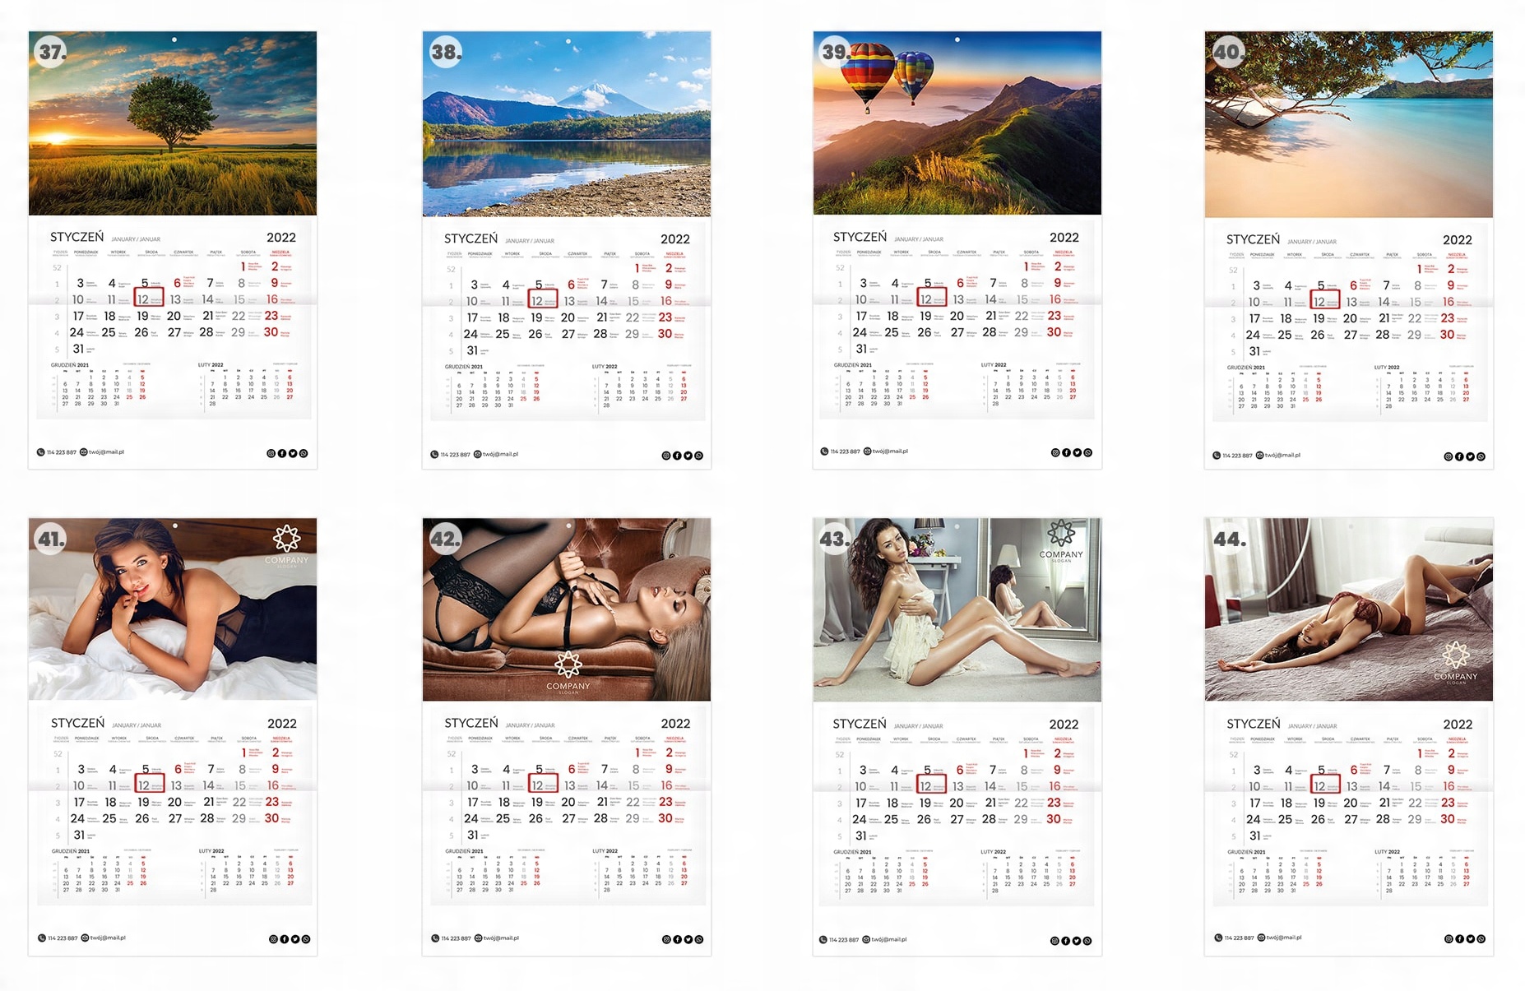Click the STYCZEŃ heading on calendar 39
The width and height of the screenshot is (1525, 991).
(x=860, y=237)
